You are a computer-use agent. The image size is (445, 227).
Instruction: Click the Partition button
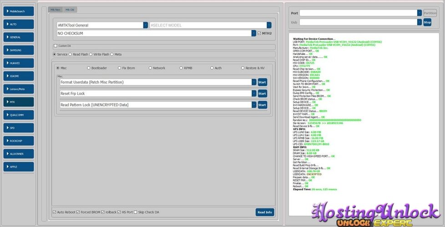(430, 13)
